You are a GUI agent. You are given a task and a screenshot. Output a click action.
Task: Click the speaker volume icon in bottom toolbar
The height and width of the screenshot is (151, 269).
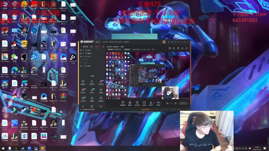pyautogui.click(x=158, y=103)
